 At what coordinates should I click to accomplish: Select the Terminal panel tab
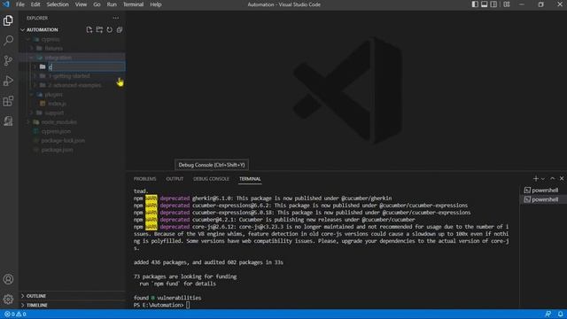pos(250,179)
